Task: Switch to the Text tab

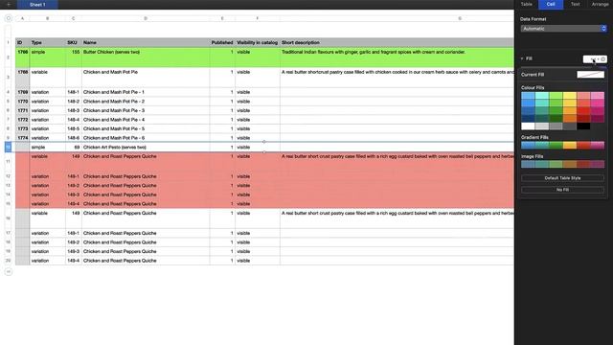Action: pos(575,4)
